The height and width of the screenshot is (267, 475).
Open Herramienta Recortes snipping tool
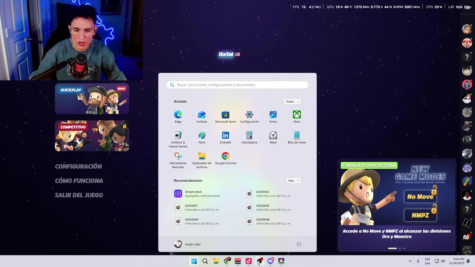pyautogui.click(x=178, y=160)
